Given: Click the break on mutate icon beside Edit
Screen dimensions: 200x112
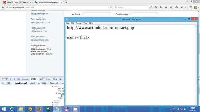Looking at the screenshot, I should [2, 83].
